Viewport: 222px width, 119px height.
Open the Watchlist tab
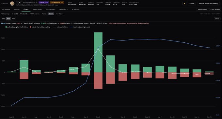pyautogui.click(x=63, y=9)
